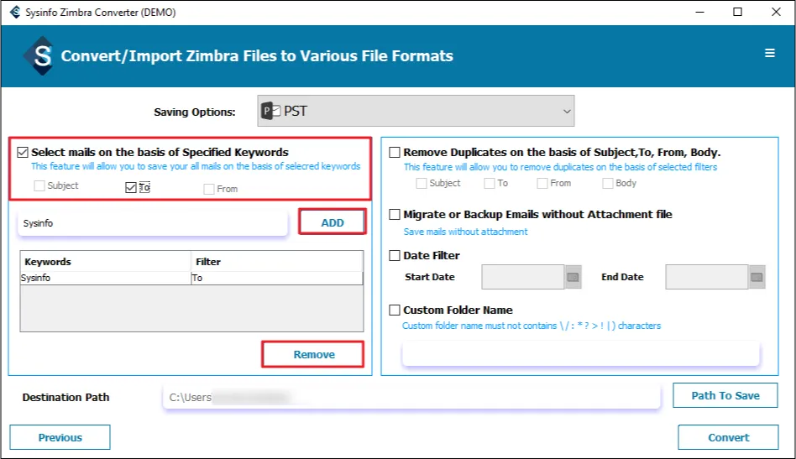Click the Sysinfo logo in the header
This screenshot has height=459, width=796.
[39, 56]
